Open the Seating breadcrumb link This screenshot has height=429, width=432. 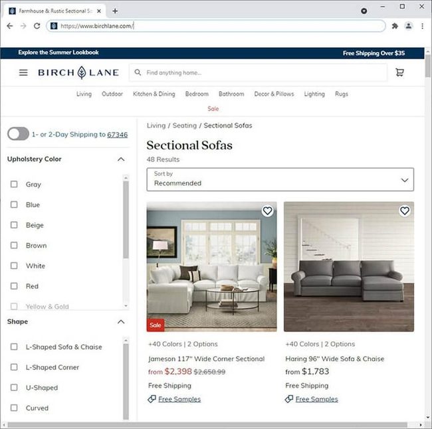tap(185, 126)
